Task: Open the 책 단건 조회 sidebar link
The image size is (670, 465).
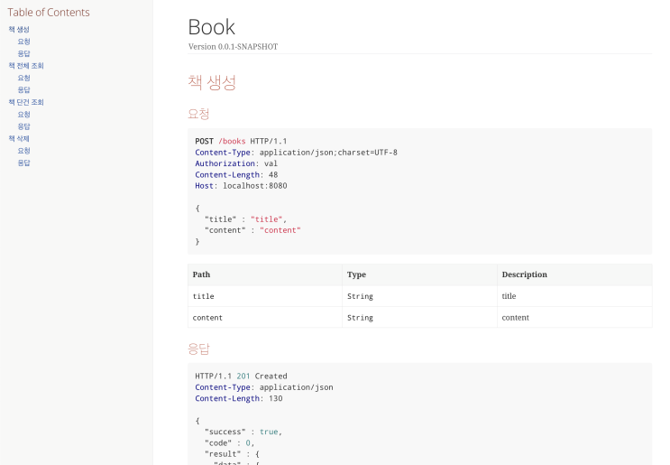Action: [x=26, y=102]
